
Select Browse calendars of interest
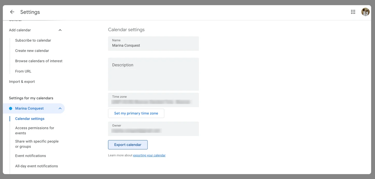39,61
